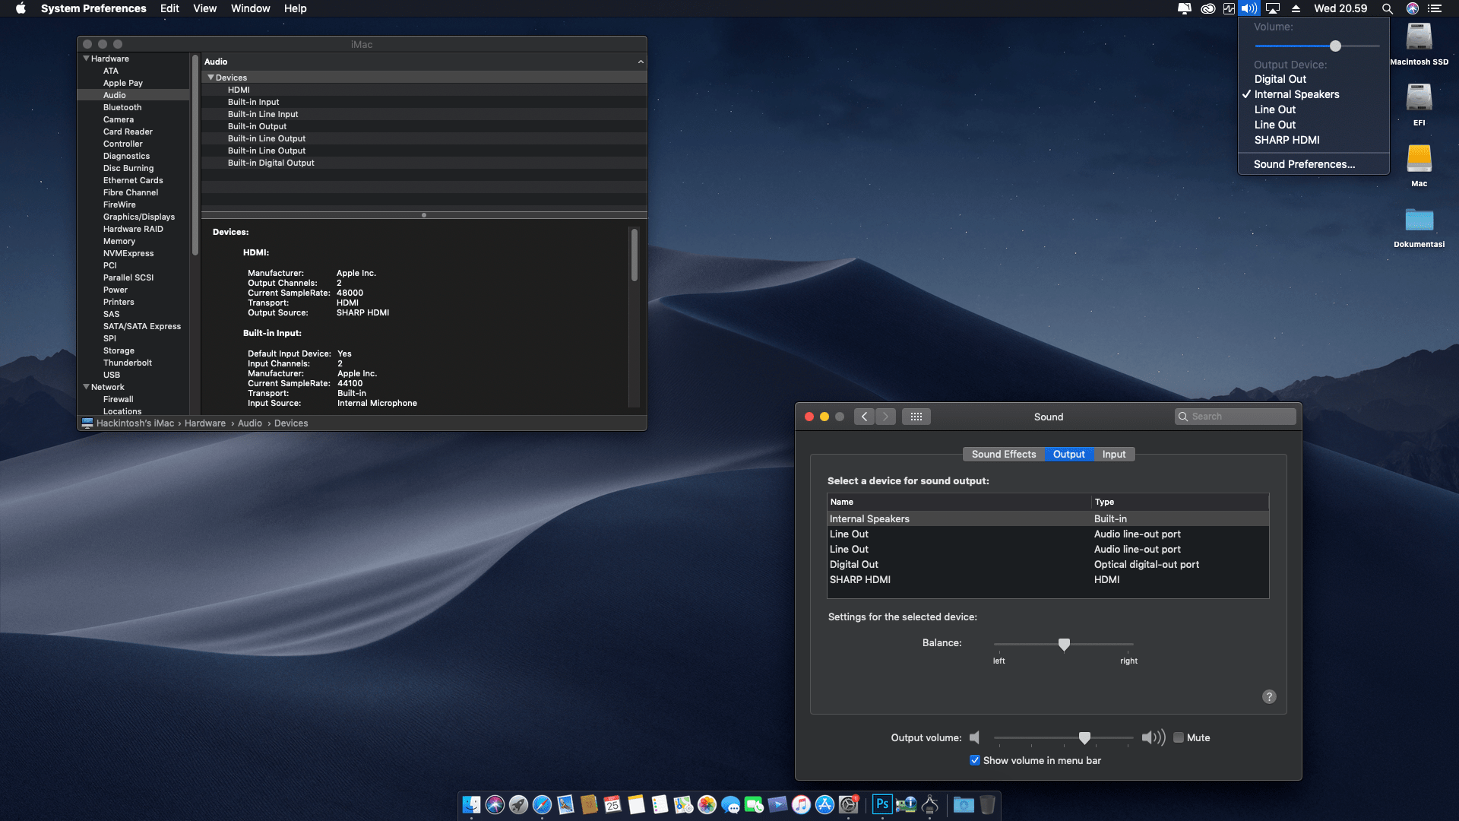This screenshot has height=821, width=1459.
Task: Launch Photoshop from the Dock
Action: point(881,804)
